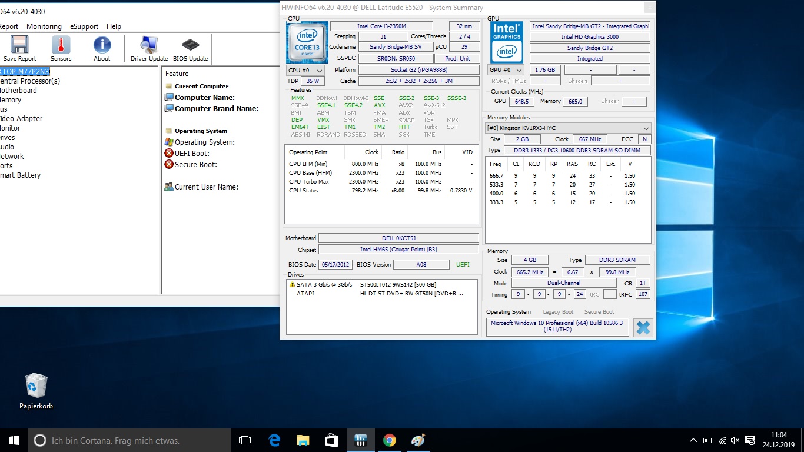Click the Cortana search box
The width and height of the screenshot is (804, 452).
click(129, 440)
